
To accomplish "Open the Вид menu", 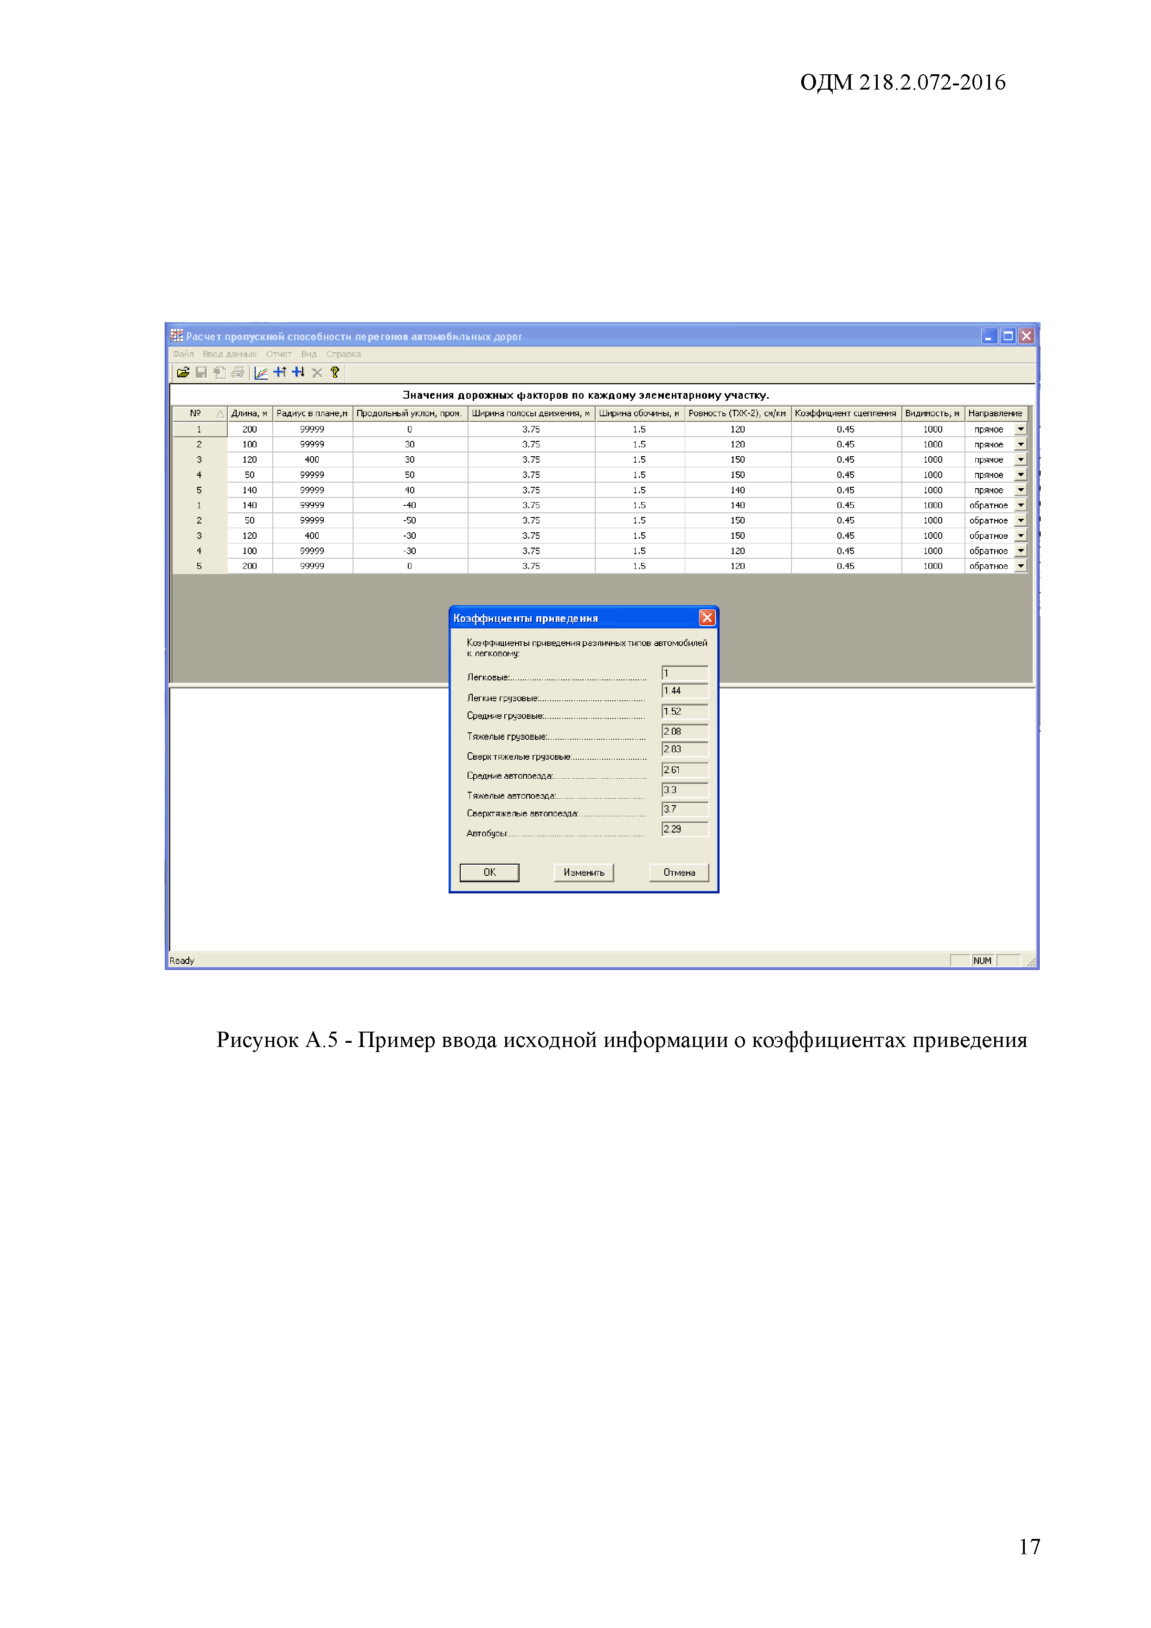I will point(309,354).
